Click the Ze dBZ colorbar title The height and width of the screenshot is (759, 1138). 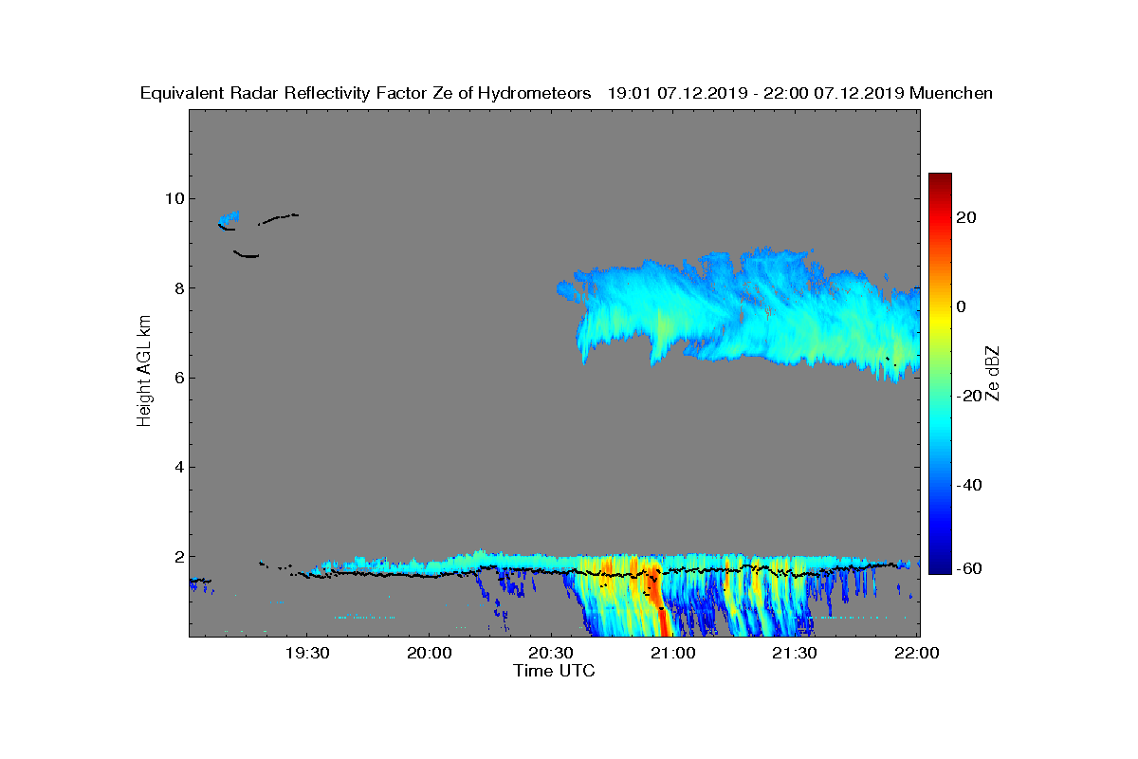[x=993, y=373]
